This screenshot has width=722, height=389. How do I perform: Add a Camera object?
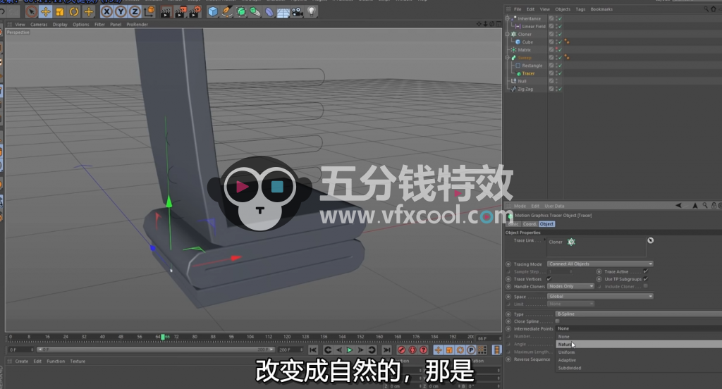click(x=298, y=12)
